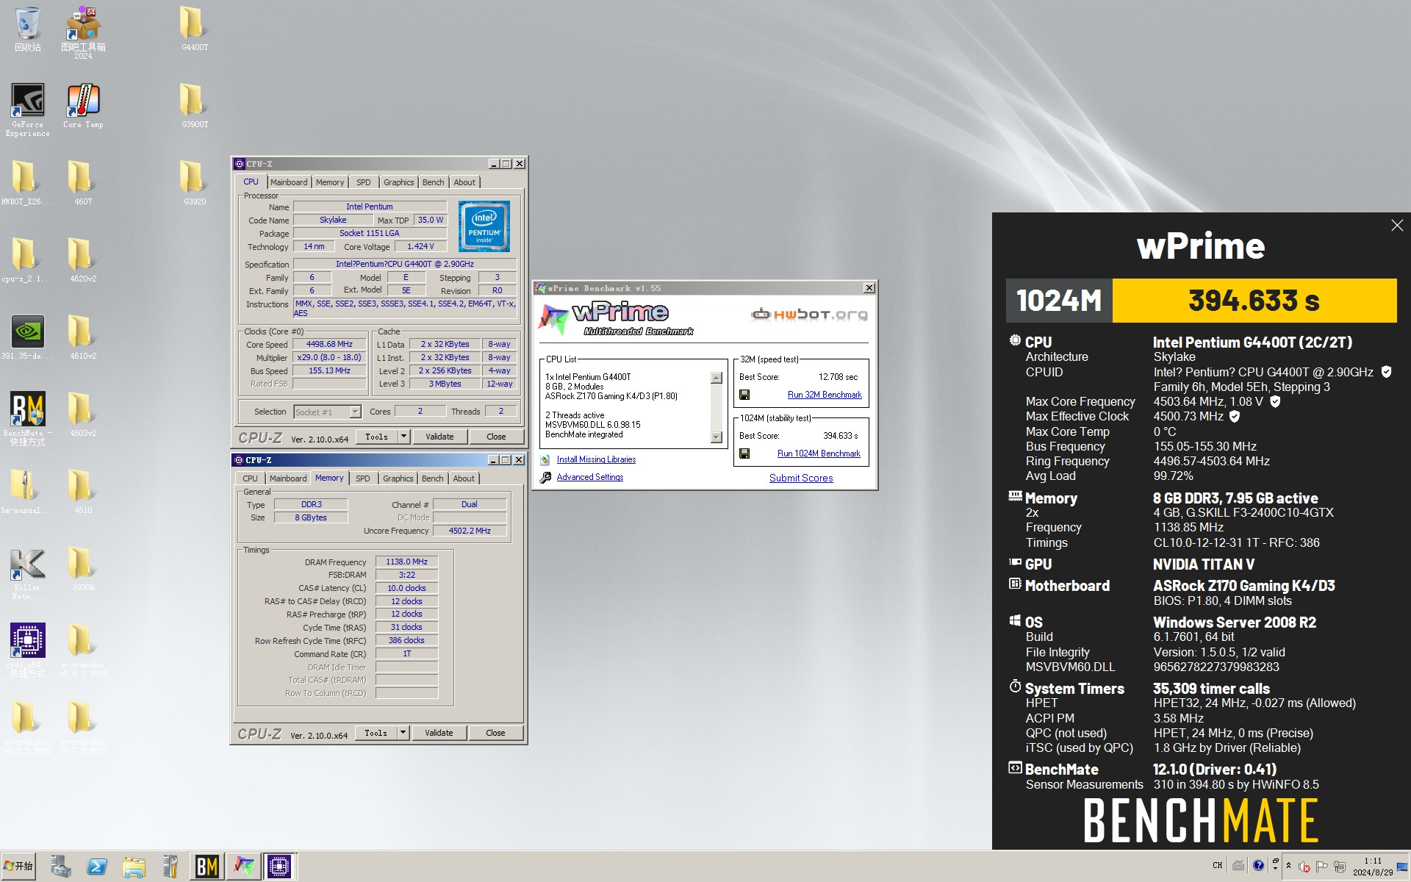
Task: Click the show desktop button beside the clock
Action: (x=1403, y=867)
